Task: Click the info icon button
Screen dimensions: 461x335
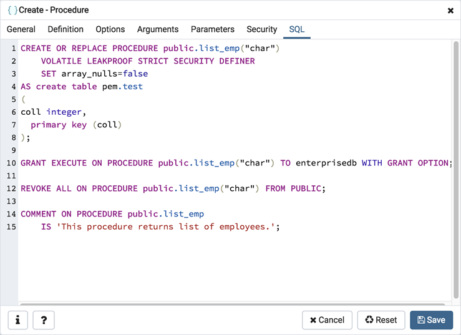Action: click(17, 320)
